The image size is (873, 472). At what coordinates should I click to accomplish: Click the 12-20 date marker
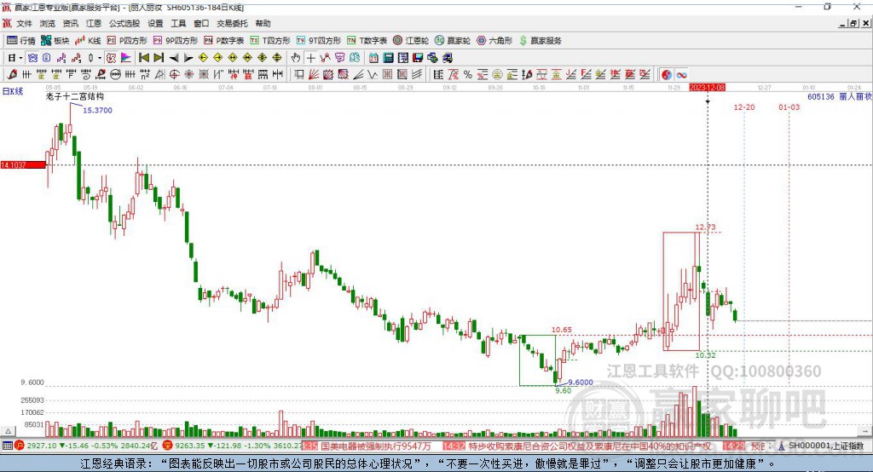(x=743, y=106)
